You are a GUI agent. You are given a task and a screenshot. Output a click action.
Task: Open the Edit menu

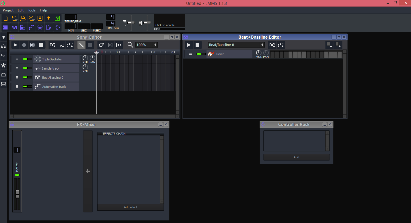click(21, 10)
